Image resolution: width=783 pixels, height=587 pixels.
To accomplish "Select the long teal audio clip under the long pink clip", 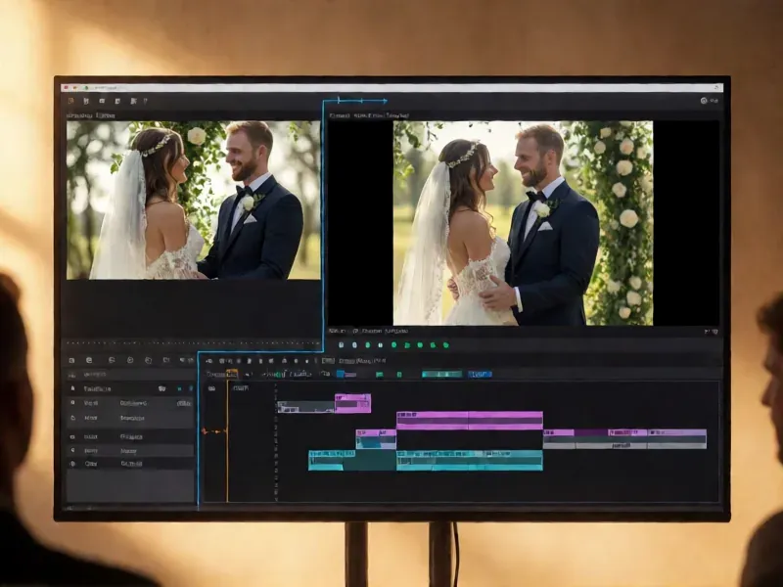I will [x=470, y=460].
